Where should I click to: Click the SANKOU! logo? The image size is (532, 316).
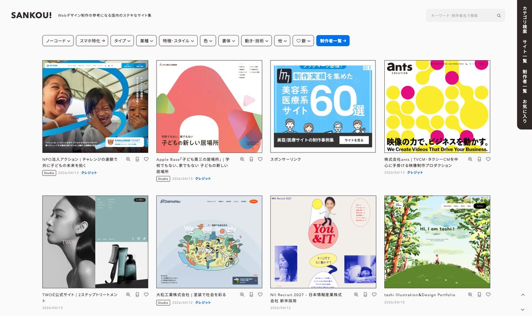31,15
